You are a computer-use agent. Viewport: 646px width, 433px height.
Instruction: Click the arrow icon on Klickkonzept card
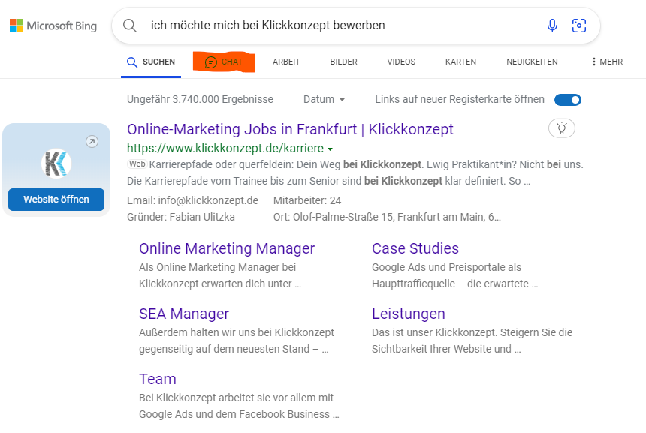92,142
